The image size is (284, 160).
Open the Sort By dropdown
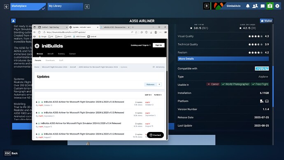pos(148,95)
